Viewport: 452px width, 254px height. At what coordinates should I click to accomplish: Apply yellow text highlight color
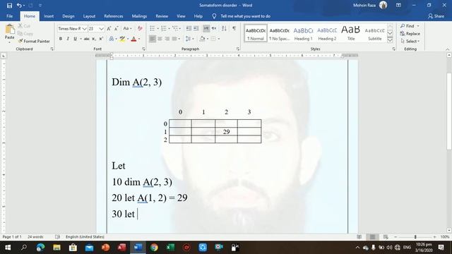122,39
